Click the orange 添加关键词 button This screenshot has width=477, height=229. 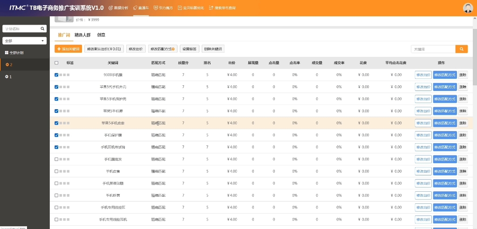68,49
